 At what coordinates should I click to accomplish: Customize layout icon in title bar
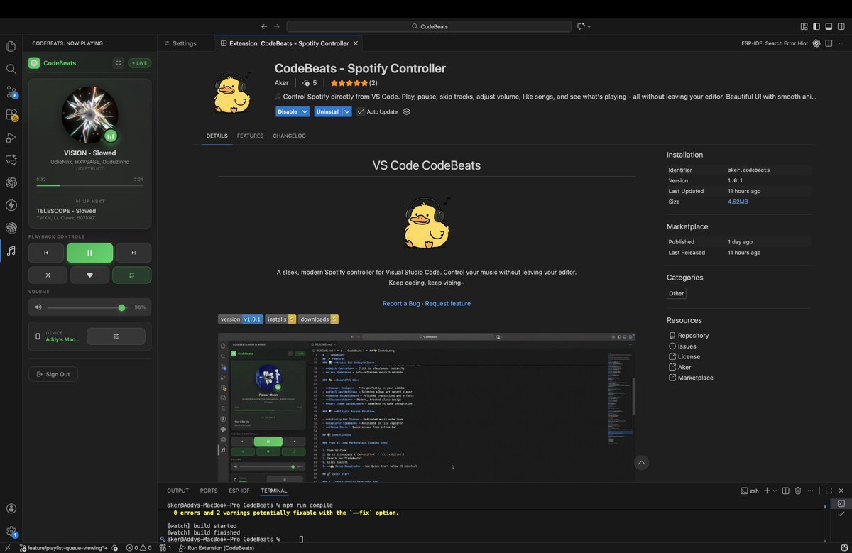point(804,26)
